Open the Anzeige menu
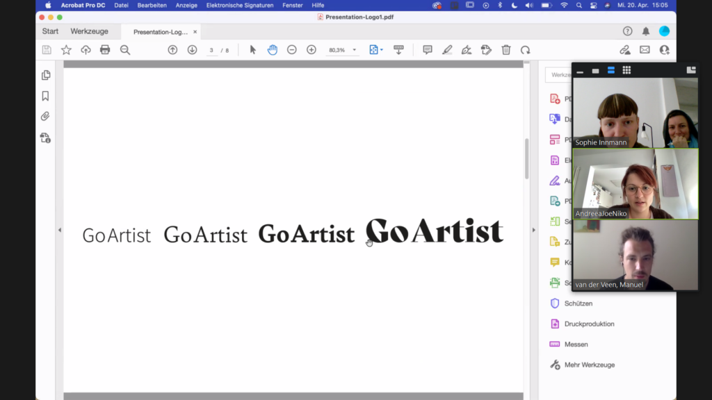Viewport: 712px width, 400px height. point(186,6)
